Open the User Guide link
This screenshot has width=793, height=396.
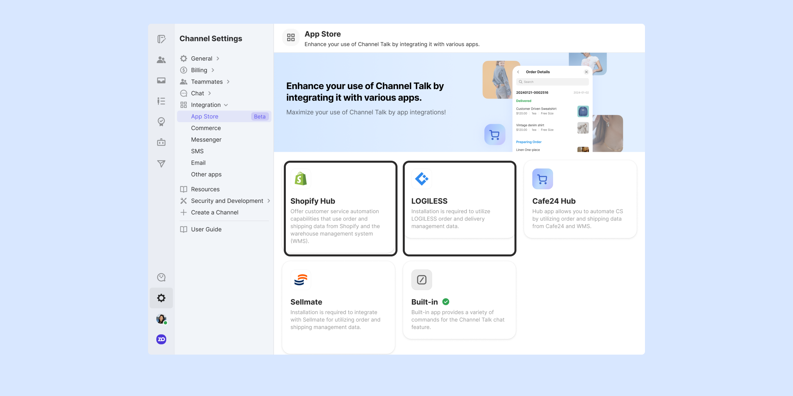tap(206, 229)
